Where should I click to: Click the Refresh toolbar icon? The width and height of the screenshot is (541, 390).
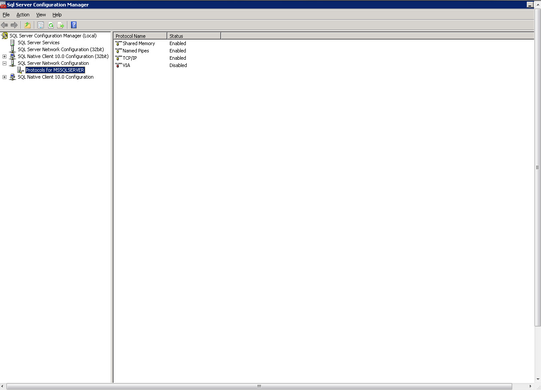point(51,25)
